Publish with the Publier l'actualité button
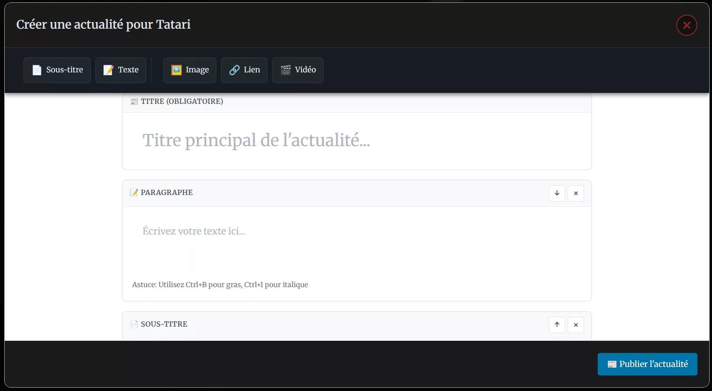 [647, 364]
